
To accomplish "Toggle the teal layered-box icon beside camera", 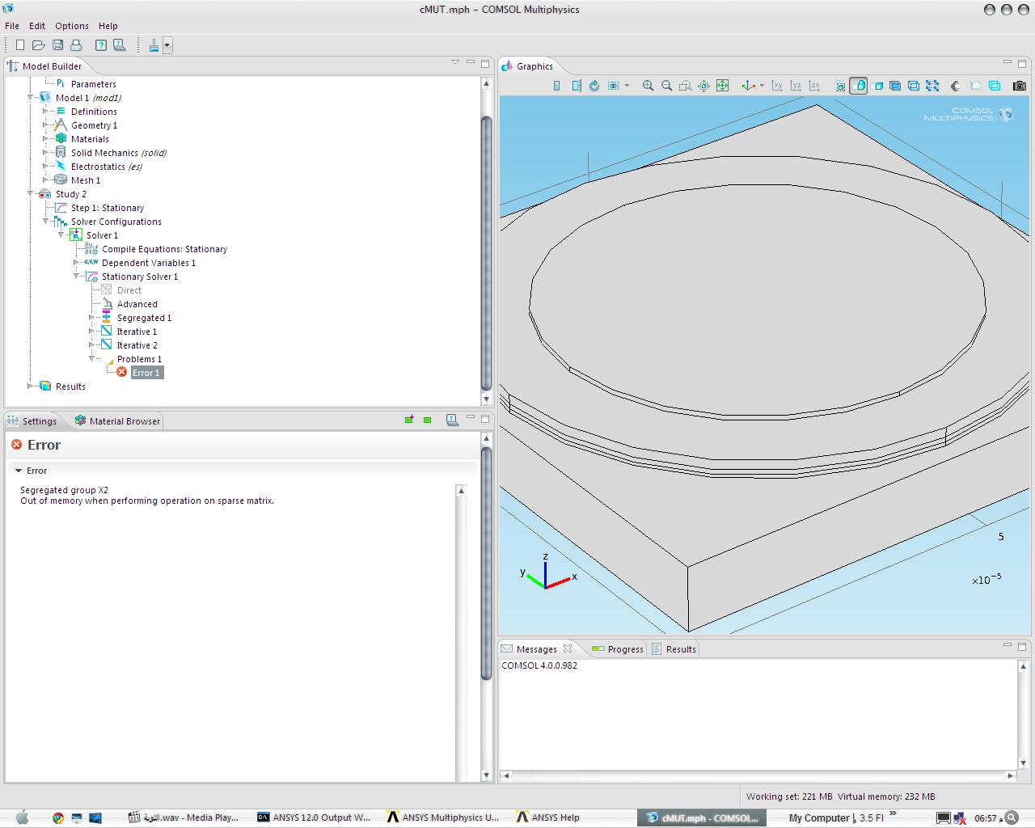I will (995, 86).
